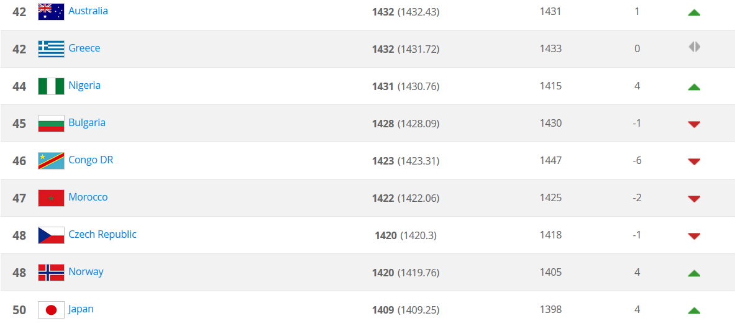
Task: Open the Greece team link
Action: pos(84,48)
